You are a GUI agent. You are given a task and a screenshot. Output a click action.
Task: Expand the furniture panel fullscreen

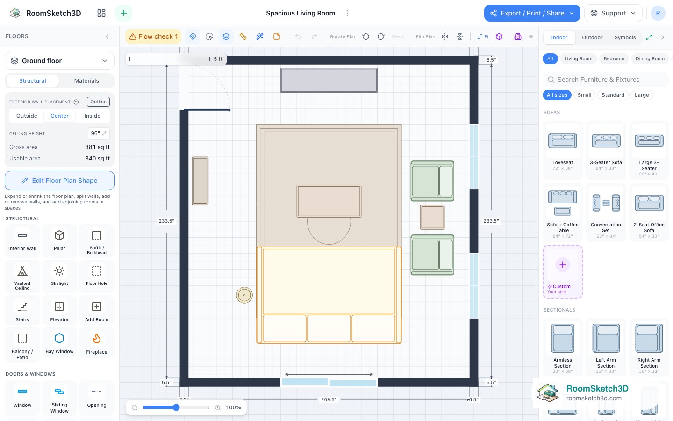pos(649,37)
